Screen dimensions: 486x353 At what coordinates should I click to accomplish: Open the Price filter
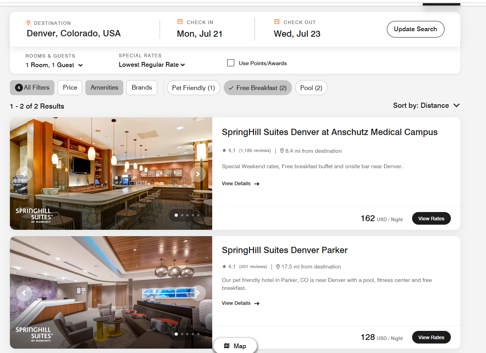coord(70,88)
